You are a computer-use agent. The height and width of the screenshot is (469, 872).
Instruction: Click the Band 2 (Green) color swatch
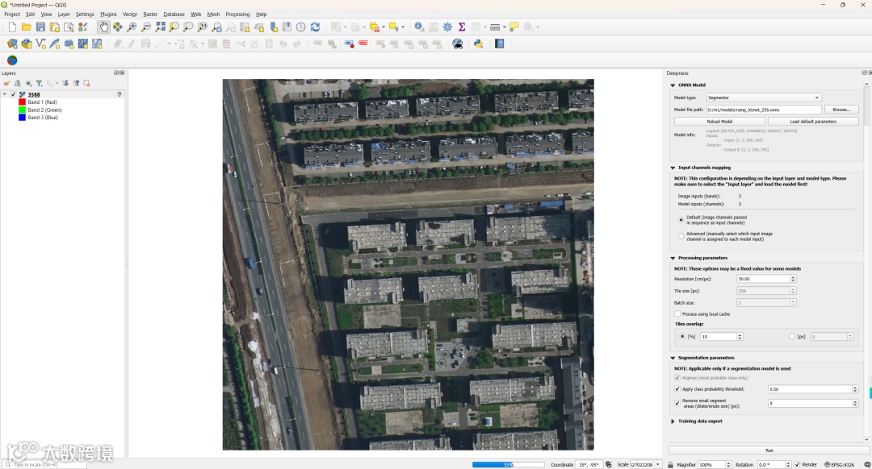coord(23,110)
